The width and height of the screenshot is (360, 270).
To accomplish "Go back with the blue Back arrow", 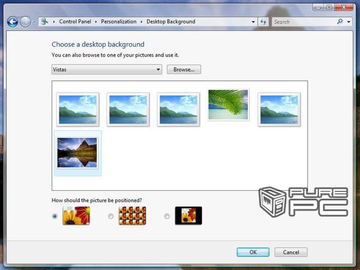I will click(12, 22).
